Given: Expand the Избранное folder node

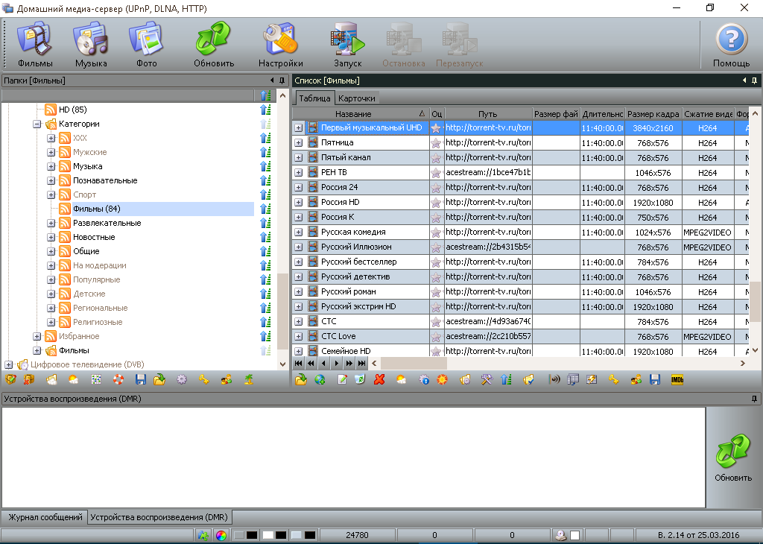Looking at the screenshot, I should click(37, 337).
